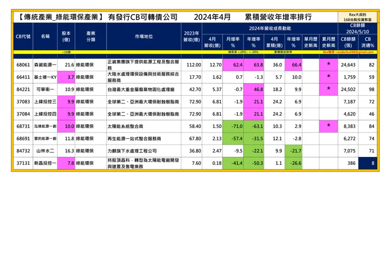The image size is (386, 272).
Task: Click CB code cell 84732
Action: [x=23, y=151]
